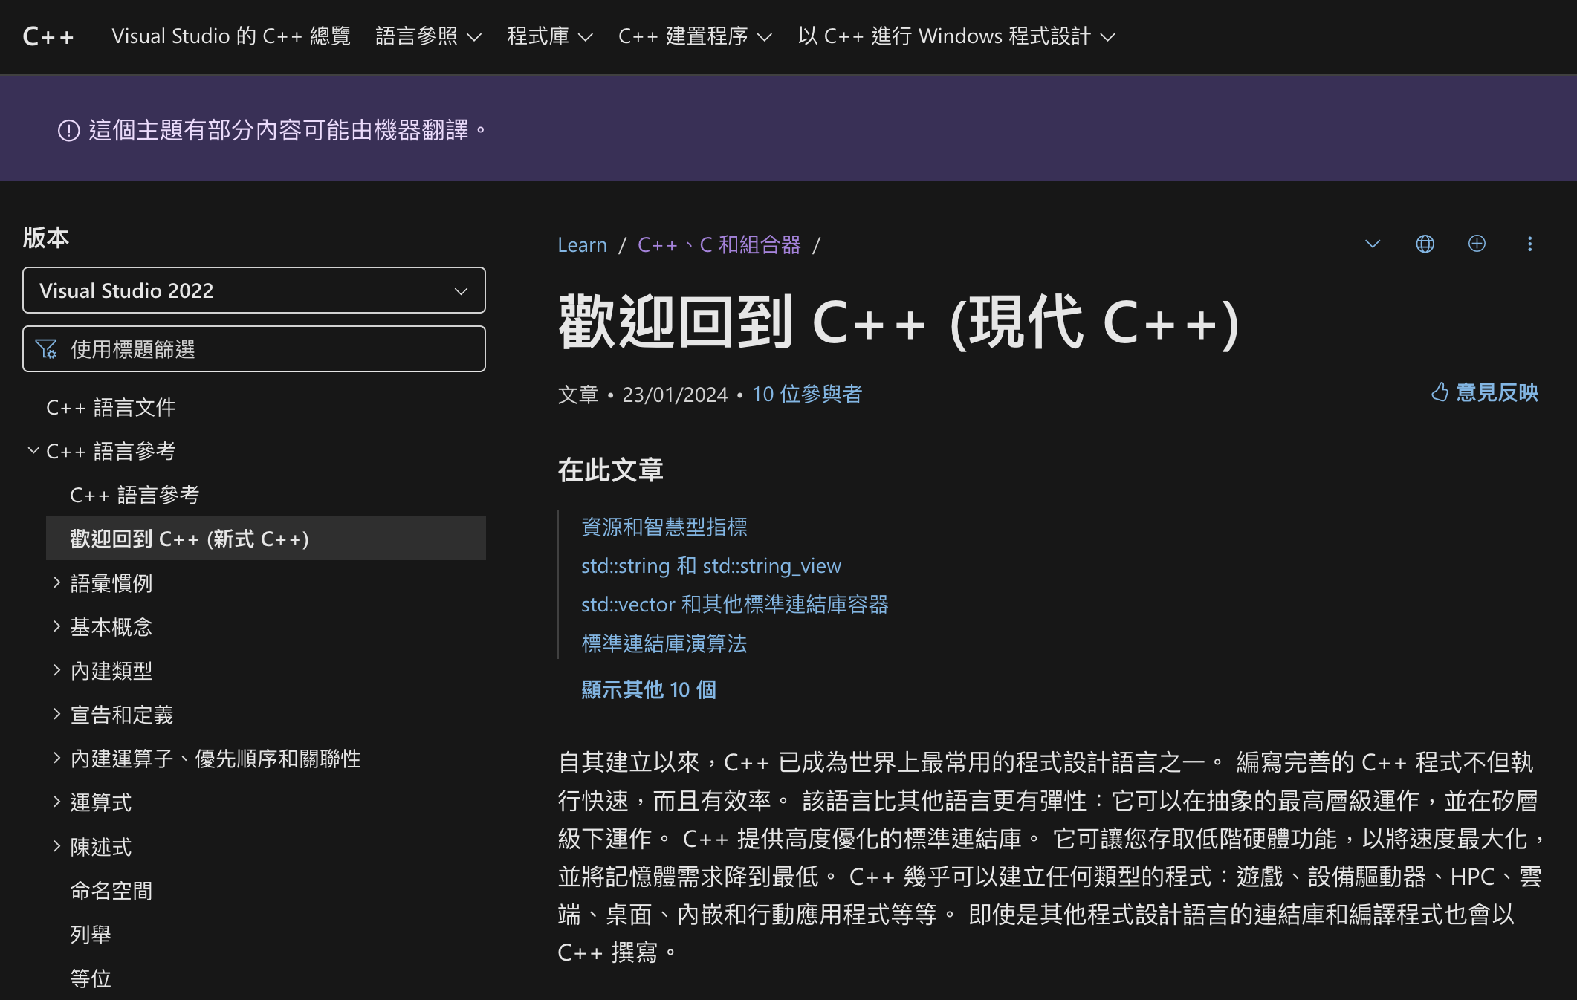This screenshot has width=1577, height=1000.
Task: Expand the chevron beside the breadcrumb actions
Action: (x=1373, y=244)
